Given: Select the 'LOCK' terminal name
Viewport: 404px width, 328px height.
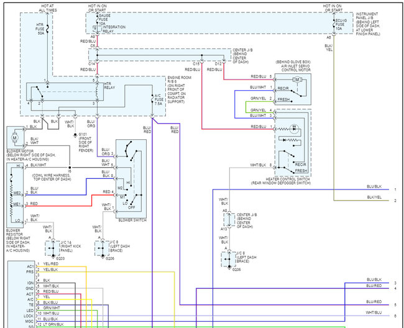Looking at the screenshot, I should coord(29,316).
